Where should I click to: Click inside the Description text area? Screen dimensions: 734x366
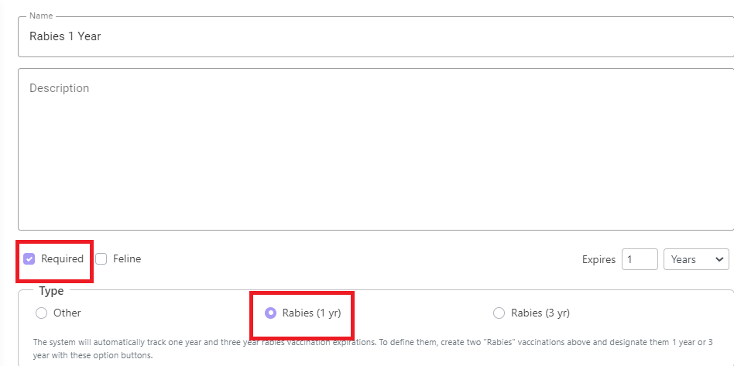[x=376, y=149]
